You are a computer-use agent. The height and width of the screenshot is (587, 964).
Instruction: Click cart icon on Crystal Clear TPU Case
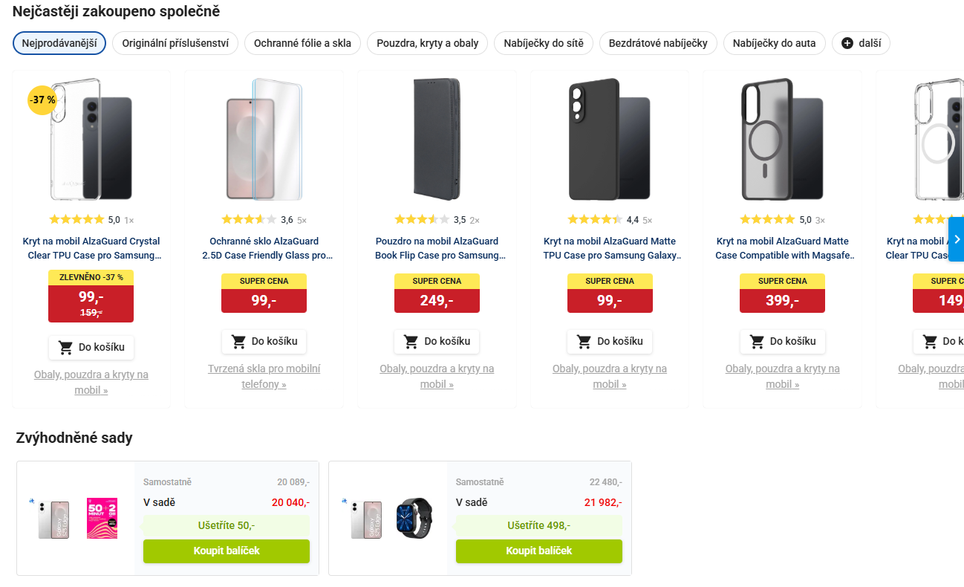[x=66, y=347]
